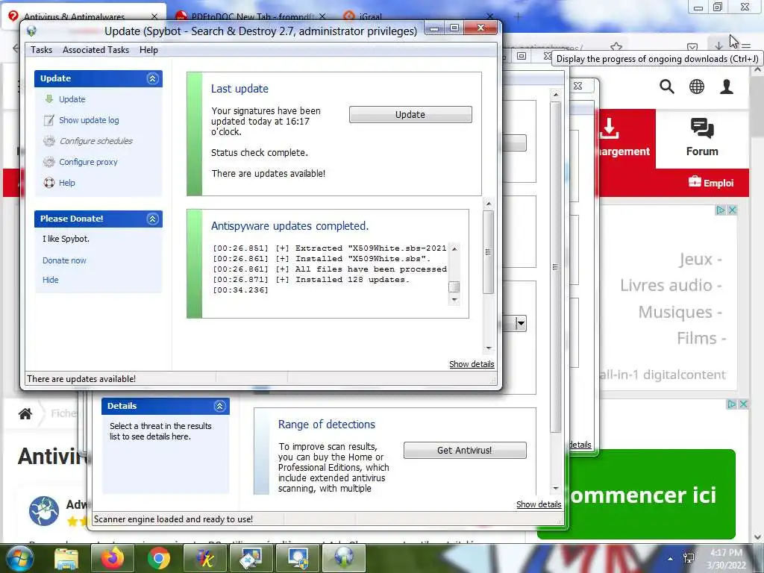764x573 pixels.
Task: Click the Firefox bookmark star icon
Action: [616, 47]
